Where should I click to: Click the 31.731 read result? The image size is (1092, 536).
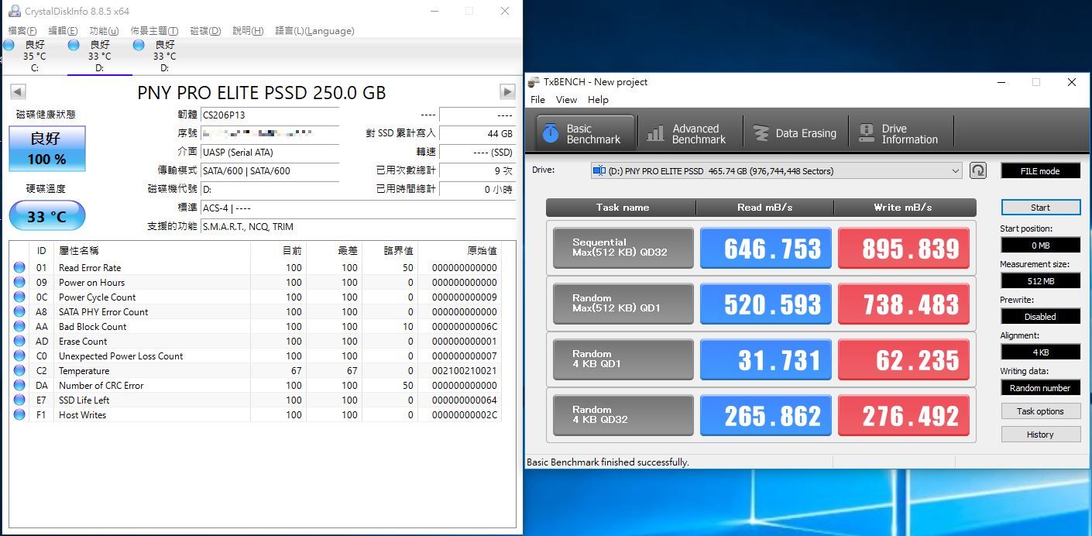pyautogui.click(x=765, y=359)
